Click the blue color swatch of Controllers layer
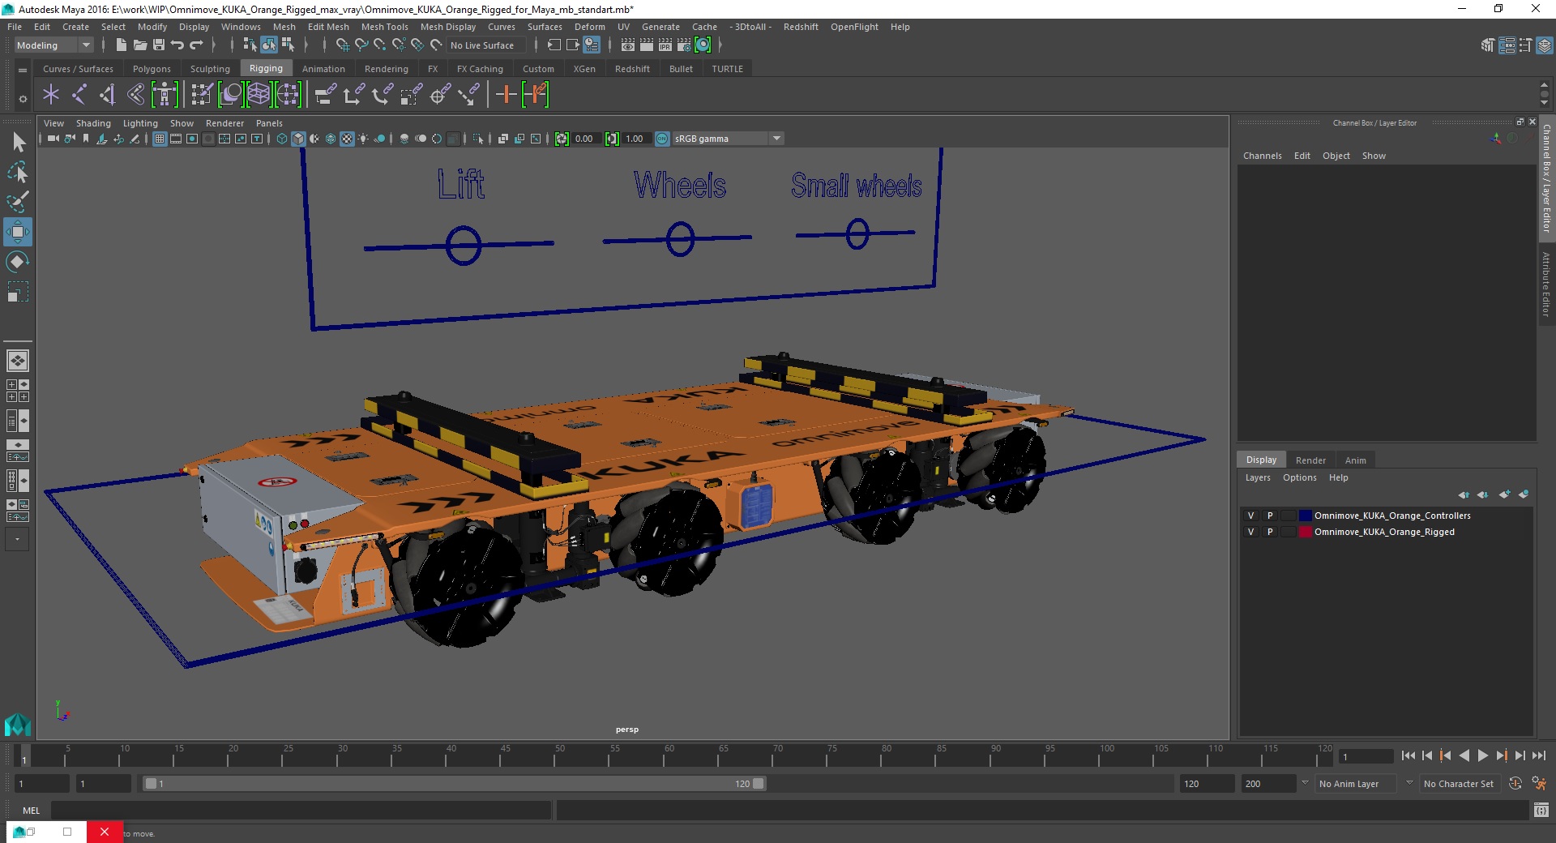The image size is (1556, 843). click(1305, 516)
